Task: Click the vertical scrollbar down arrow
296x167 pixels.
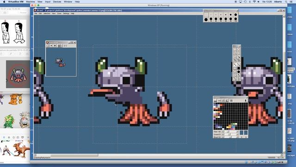Action: [284, 152]
